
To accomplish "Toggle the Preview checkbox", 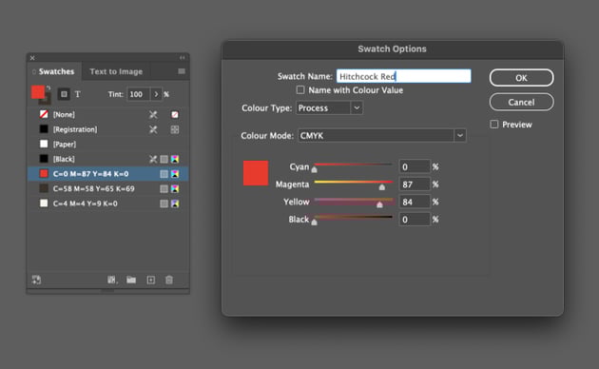I will pyautogui.click(x=494, y=125).
